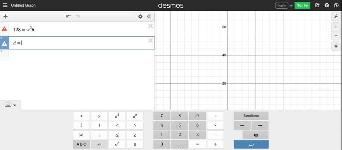Open the help question mark menu

327,5
